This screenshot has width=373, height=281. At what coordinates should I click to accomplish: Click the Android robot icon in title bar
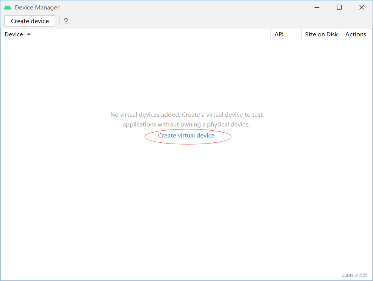coord(8,7)
